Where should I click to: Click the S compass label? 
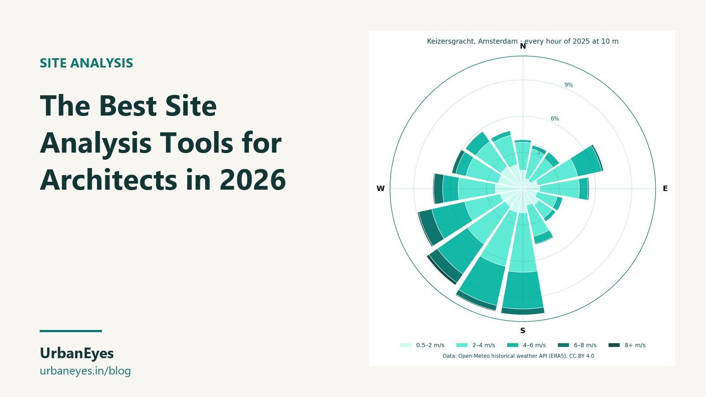point(523,331)
